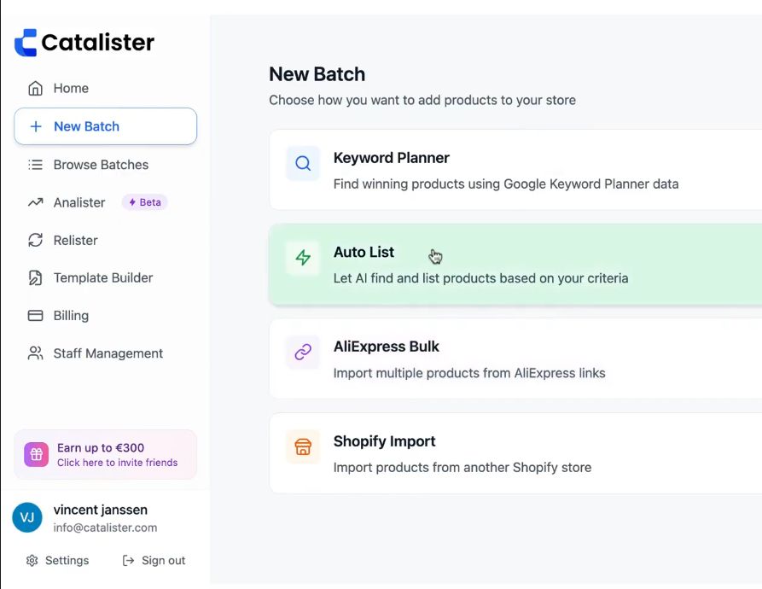
Task: Click the gift icon in referral banner
Action: point(37,454)
